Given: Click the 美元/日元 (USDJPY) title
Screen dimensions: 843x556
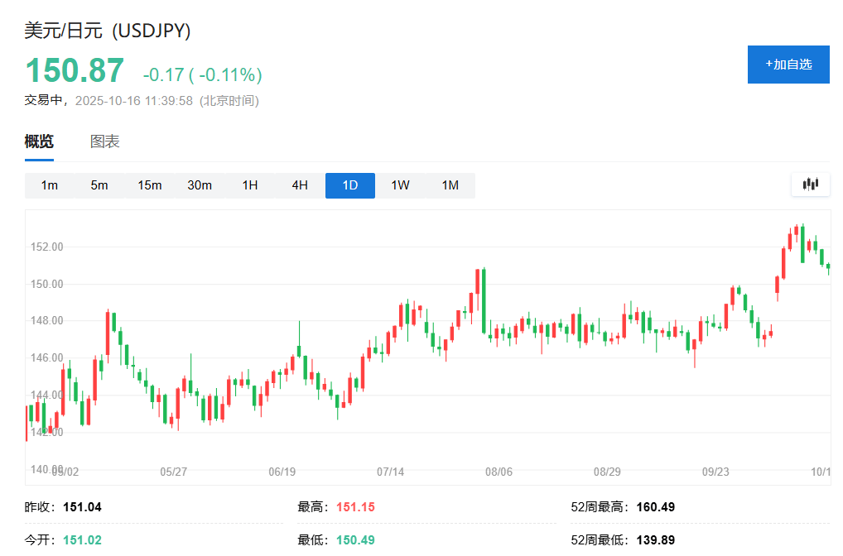Looking at the screenshot, I should [x=108, y=31].
